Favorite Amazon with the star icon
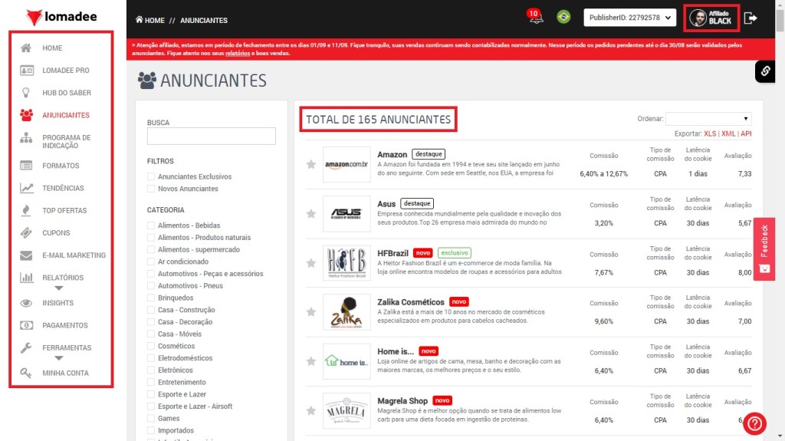The image size is (785, 441). (x=310, y=164)
